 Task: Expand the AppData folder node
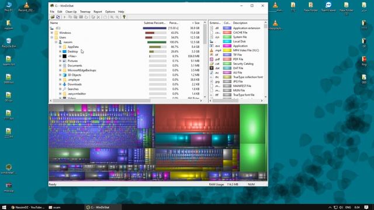coord(60,47)
